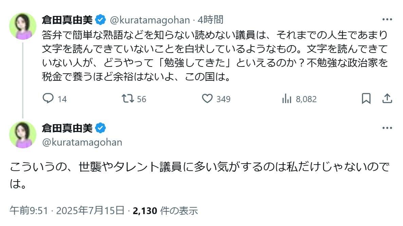403x226 pixels.
Task: Toggle repost for the first tweet
Action: (x=127, y=99)
